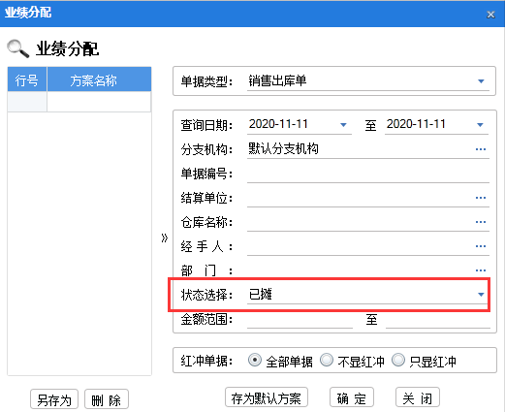This screenshot has height=412, width=505.
Task: Click the 经手人 ellipsis browse icon
Action: point(481,246)
